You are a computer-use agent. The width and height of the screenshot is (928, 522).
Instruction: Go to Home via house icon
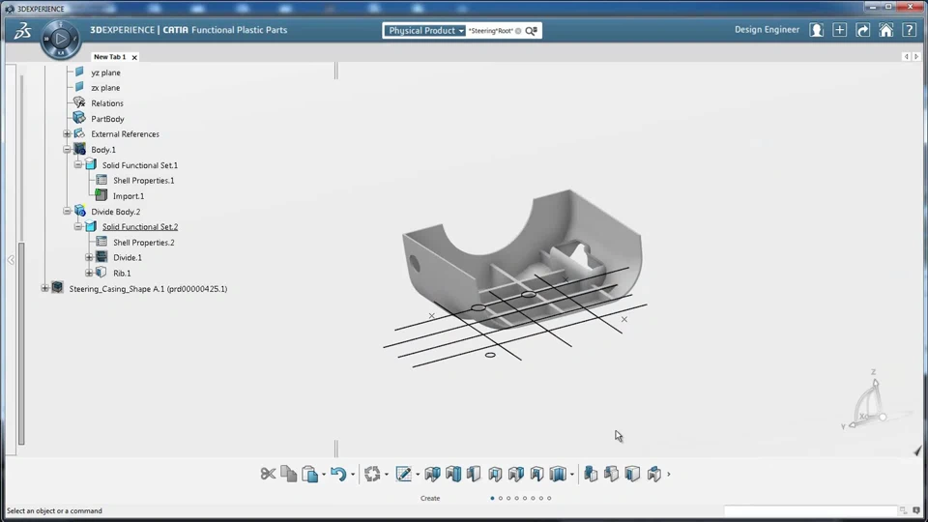pyautogui.click(x=886, y=30)
